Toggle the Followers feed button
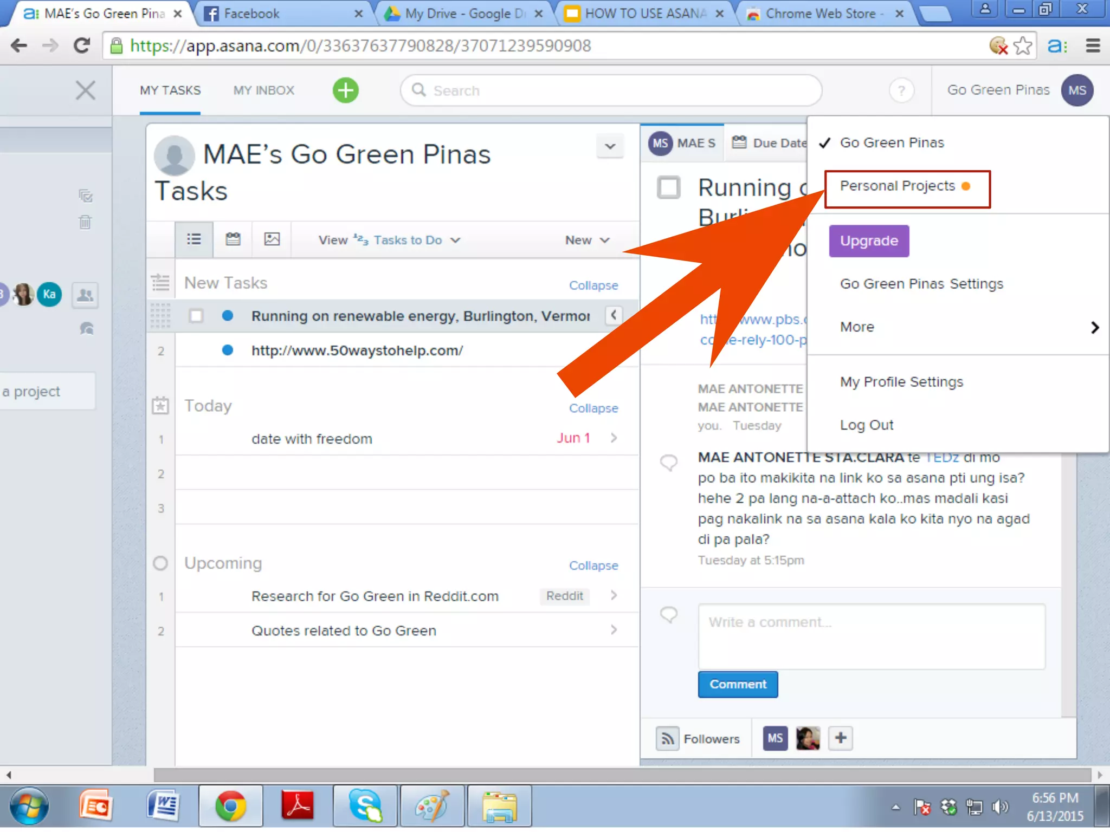The height and width of the screenshot is (832, 1110). point(667,738)
